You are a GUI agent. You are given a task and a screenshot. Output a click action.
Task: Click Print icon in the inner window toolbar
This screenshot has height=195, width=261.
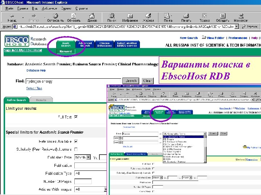[221, 94]
